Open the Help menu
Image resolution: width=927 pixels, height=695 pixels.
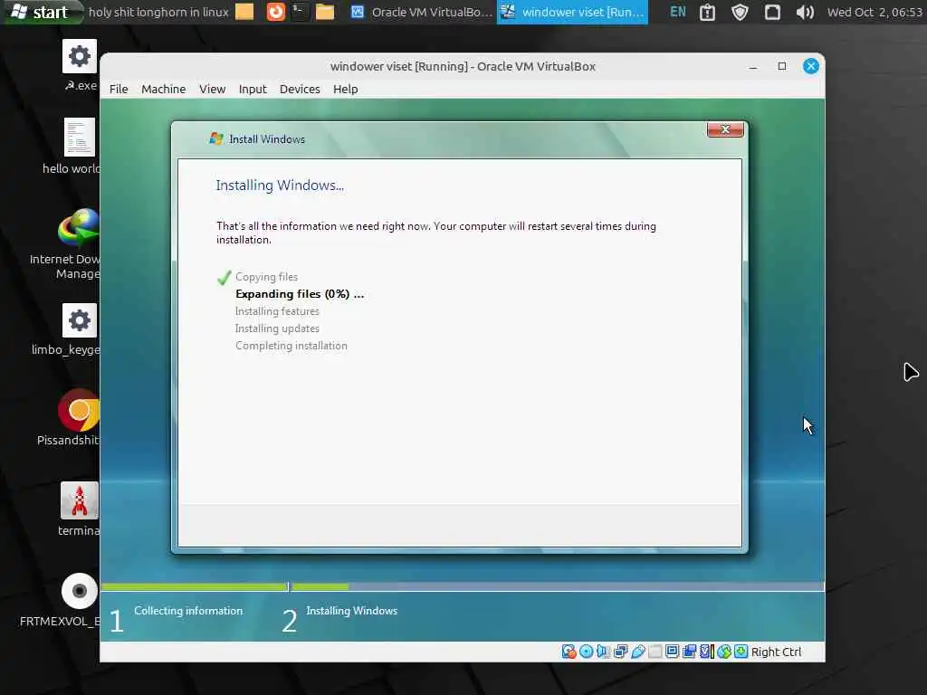coord(345,89)
